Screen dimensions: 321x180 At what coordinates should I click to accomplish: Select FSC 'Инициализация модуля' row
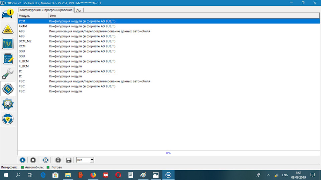[169, 81]
